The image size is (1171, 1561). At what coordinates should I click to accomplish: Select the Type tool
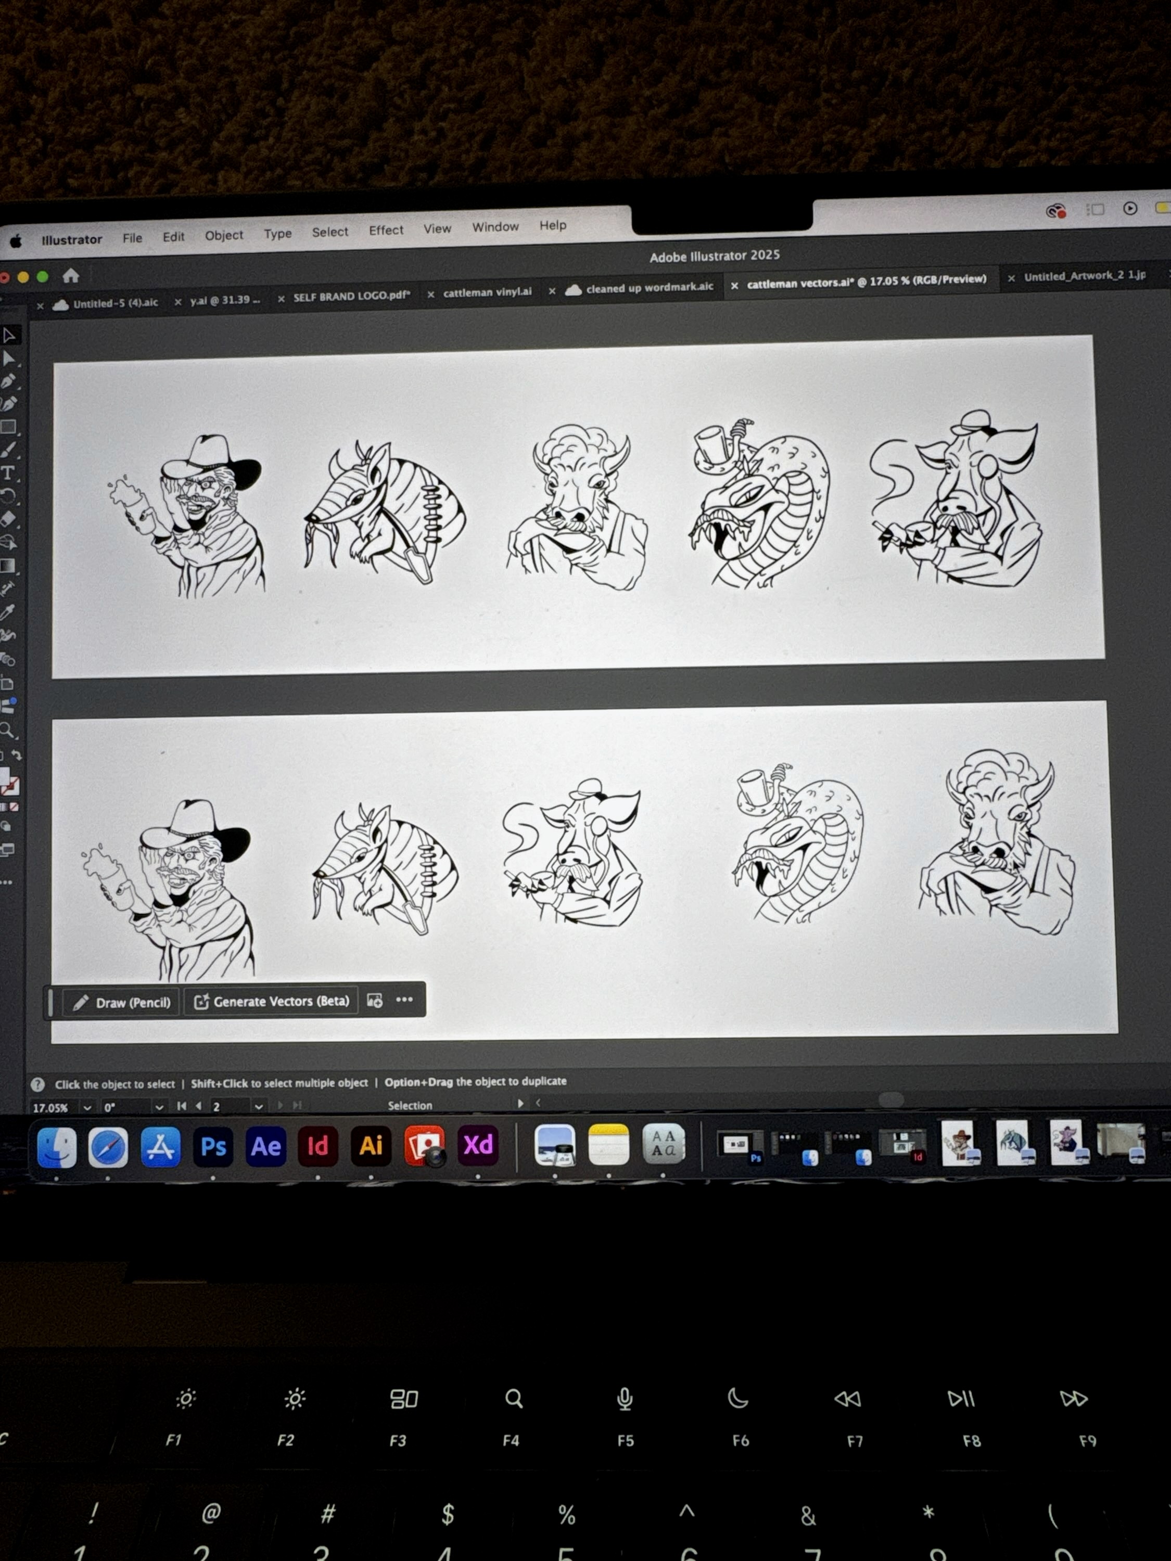tap(8, 473)
